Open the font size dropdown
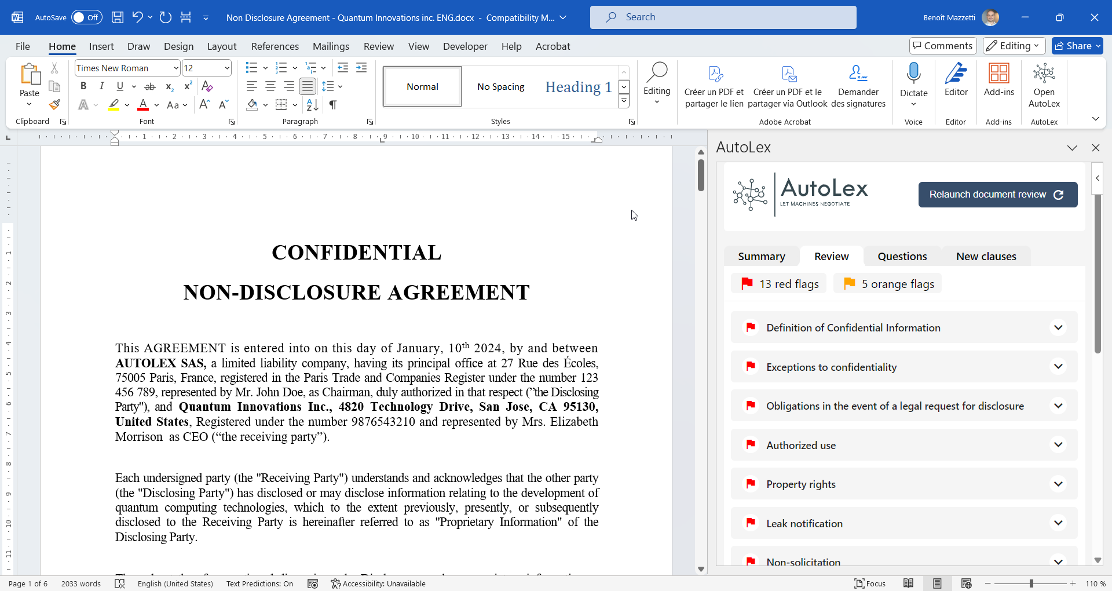The image size is (1112, 591). tap(227, 68)
